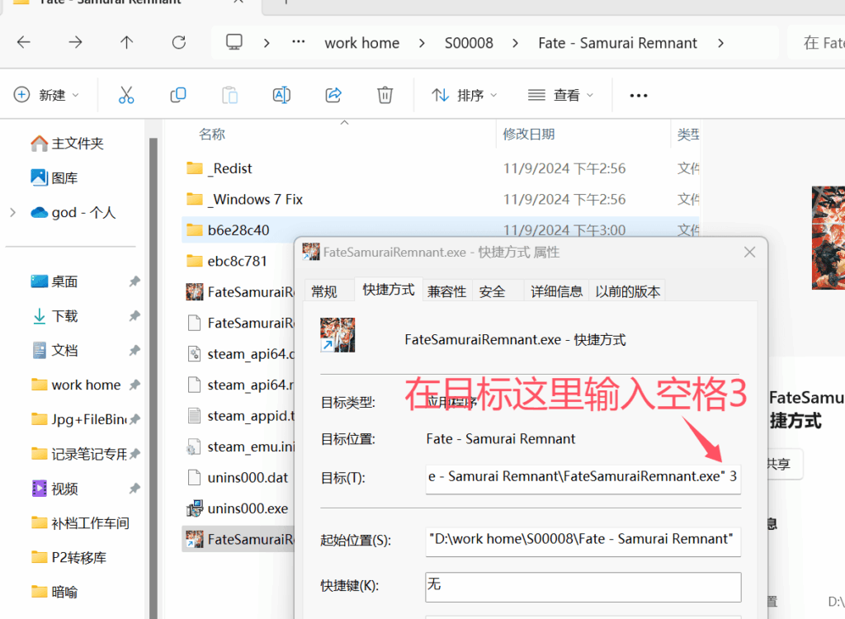Switch to the 详细信息 tab
Viewport: 845px width, 619px height.
click(x=556, y=291)
